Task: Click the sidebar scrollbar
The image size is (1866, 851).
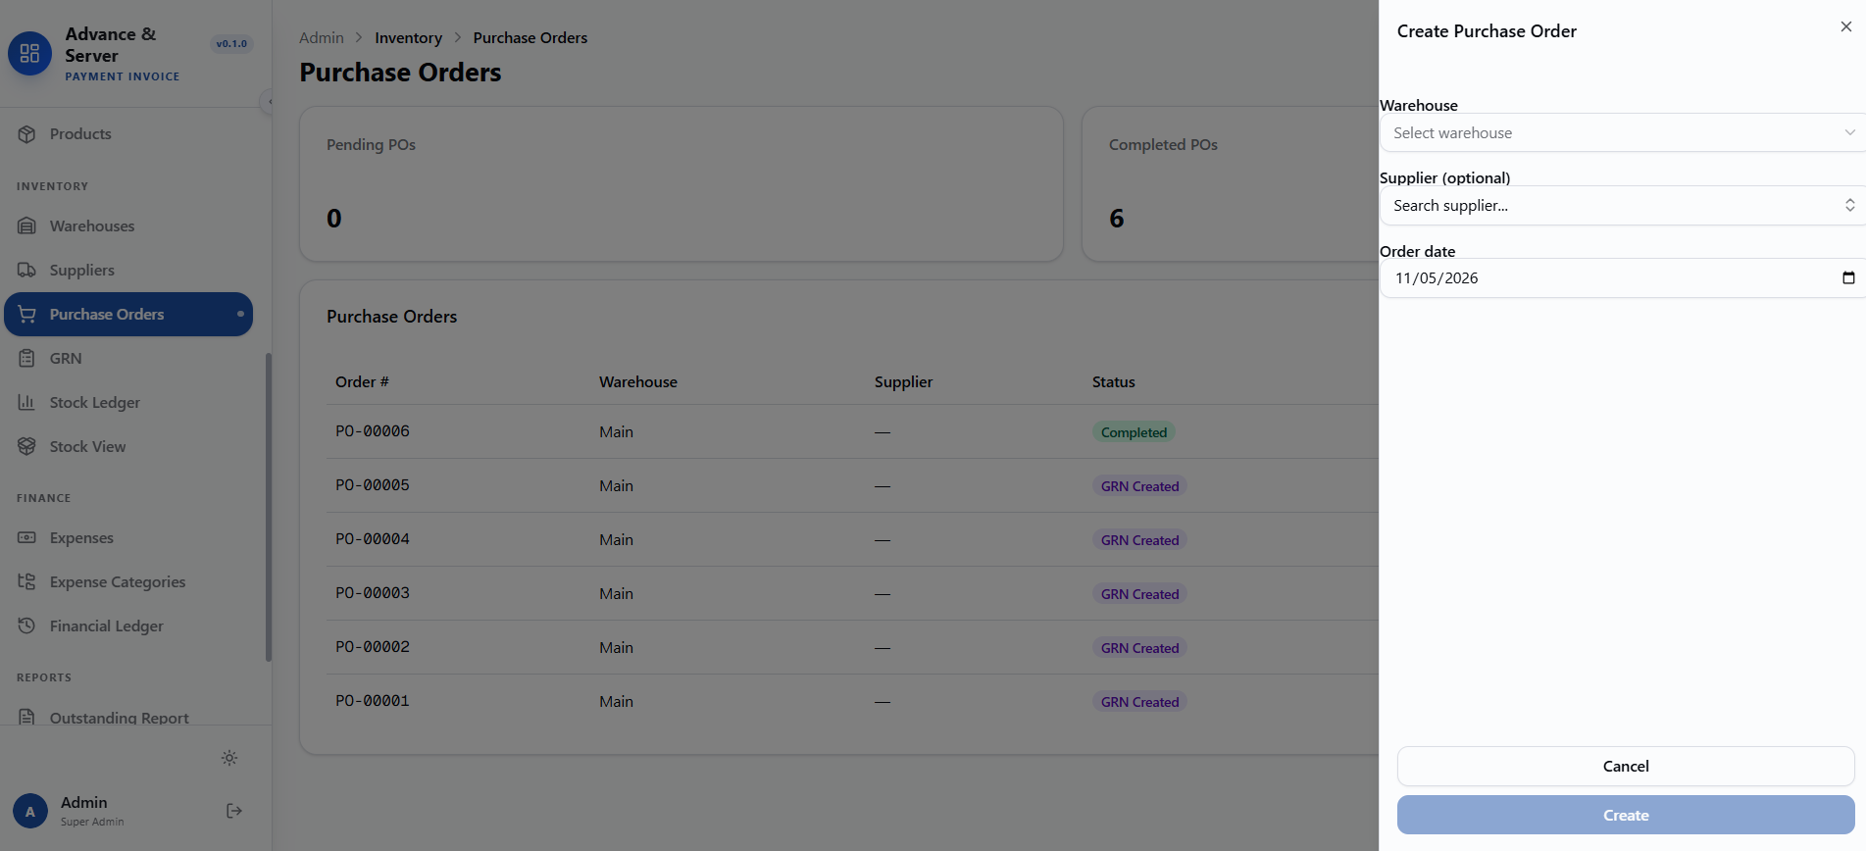Action: (269, 508)
